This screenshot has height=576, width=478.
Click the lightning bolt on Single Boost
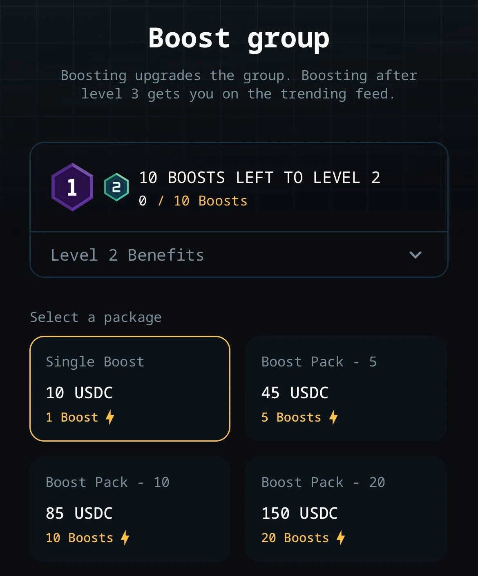[x=109, y=417]
